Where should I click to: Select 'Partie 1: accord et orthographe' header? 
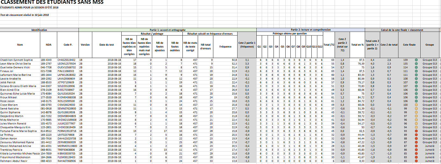[167, 30]
